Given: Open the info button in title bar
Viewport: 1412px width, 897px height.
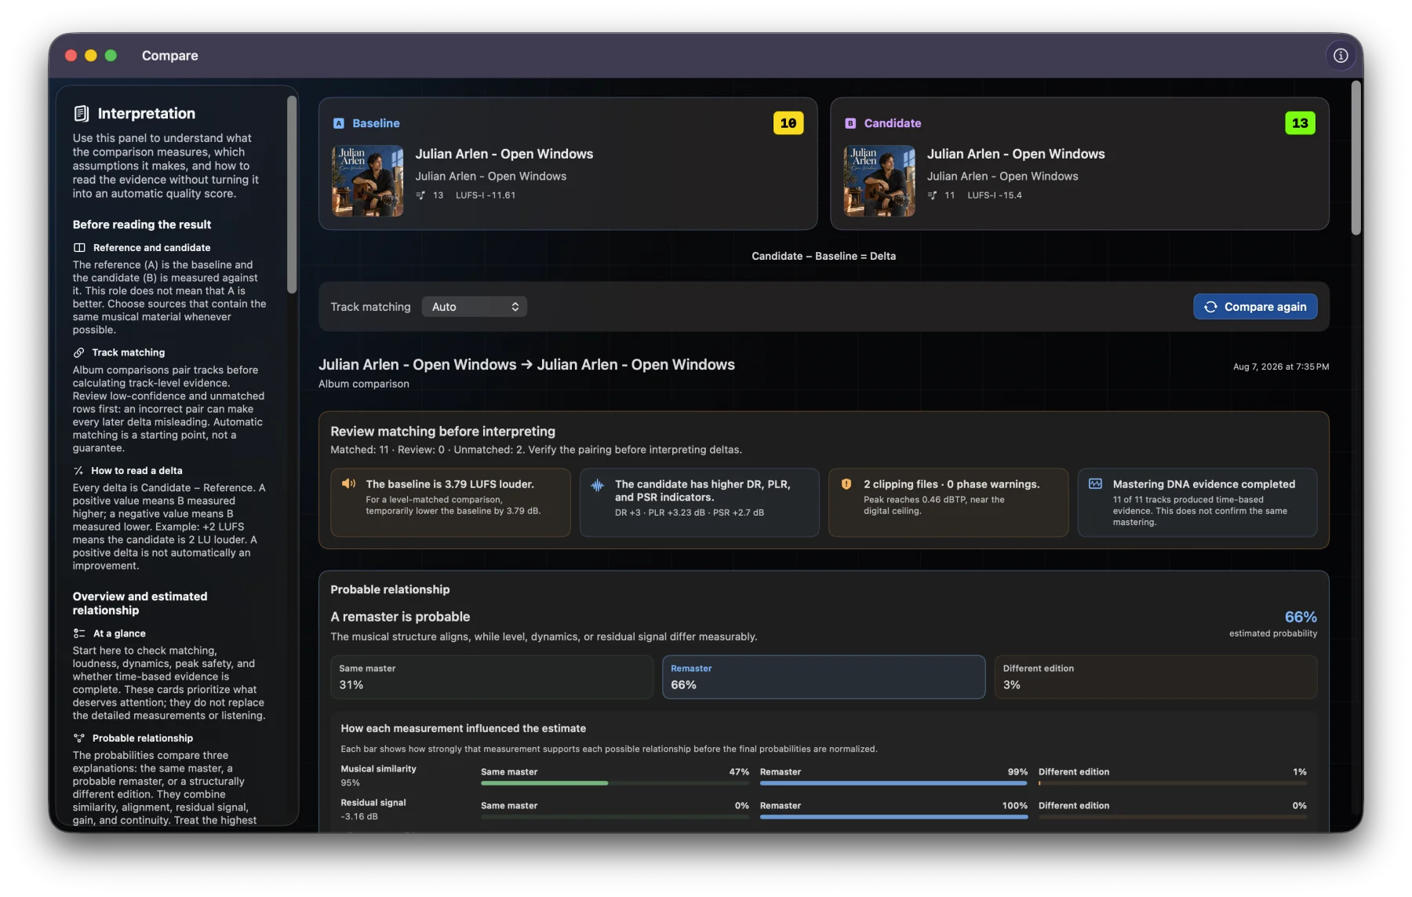Looking at the screenshot, I should (1340, 56).
